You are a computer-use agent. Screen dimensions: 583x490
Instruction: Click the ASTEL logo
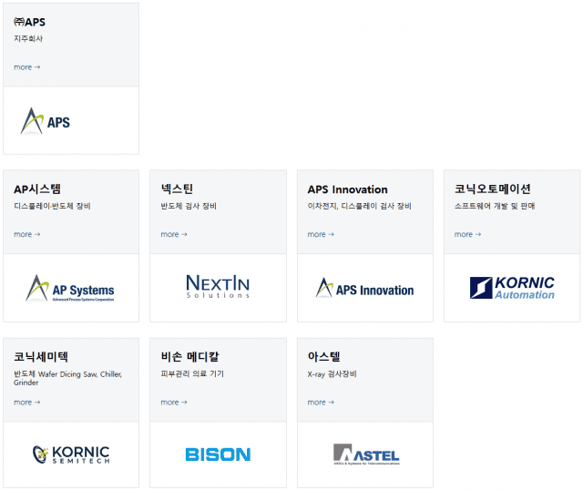point(366,454)
